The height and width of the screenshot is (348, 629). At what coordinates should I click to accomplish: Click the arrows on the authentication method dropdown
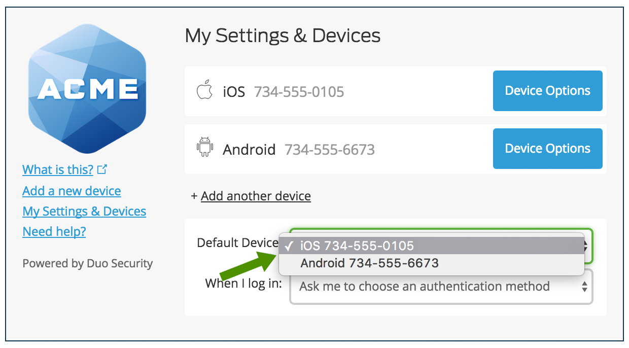pyautogui.click(x=584, y=287)
